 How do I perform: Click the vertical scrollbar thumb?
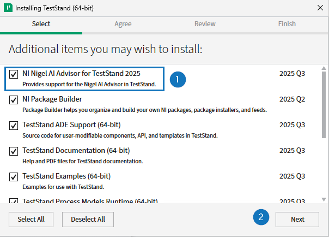click(324, 105)
